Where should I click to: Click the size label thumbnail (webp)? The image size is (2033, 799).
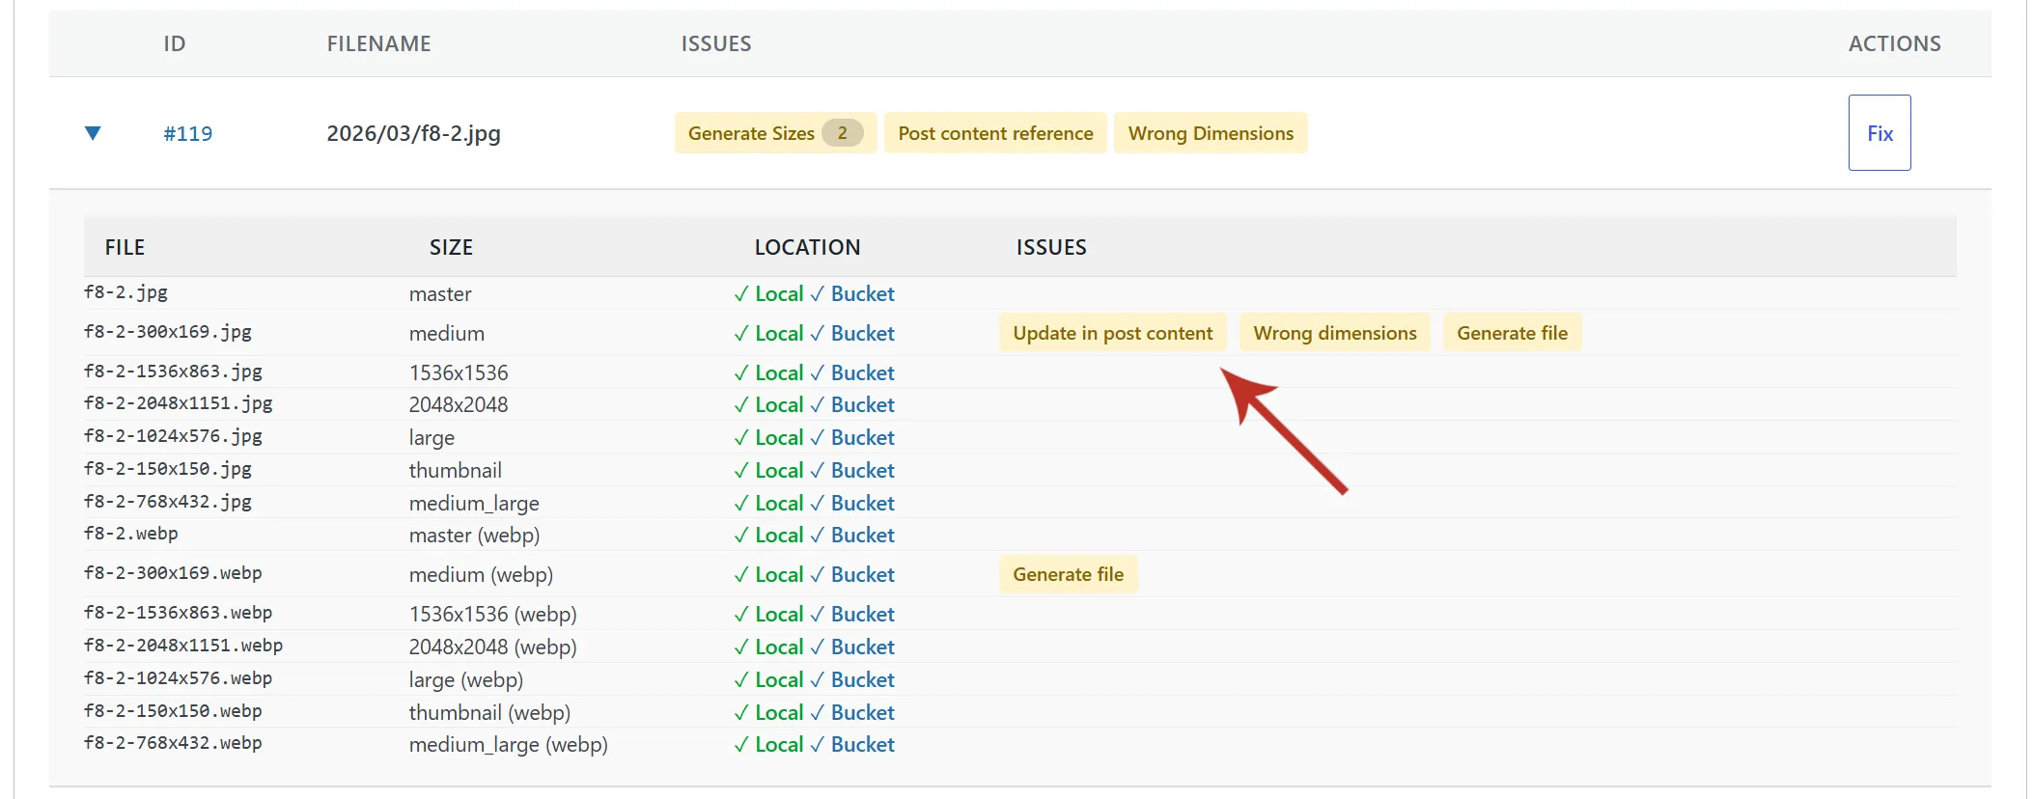(489, 712)
